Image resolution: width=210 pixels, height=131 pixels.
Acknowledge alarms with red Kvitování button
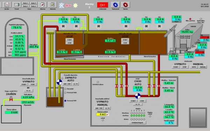pos(103,5)
